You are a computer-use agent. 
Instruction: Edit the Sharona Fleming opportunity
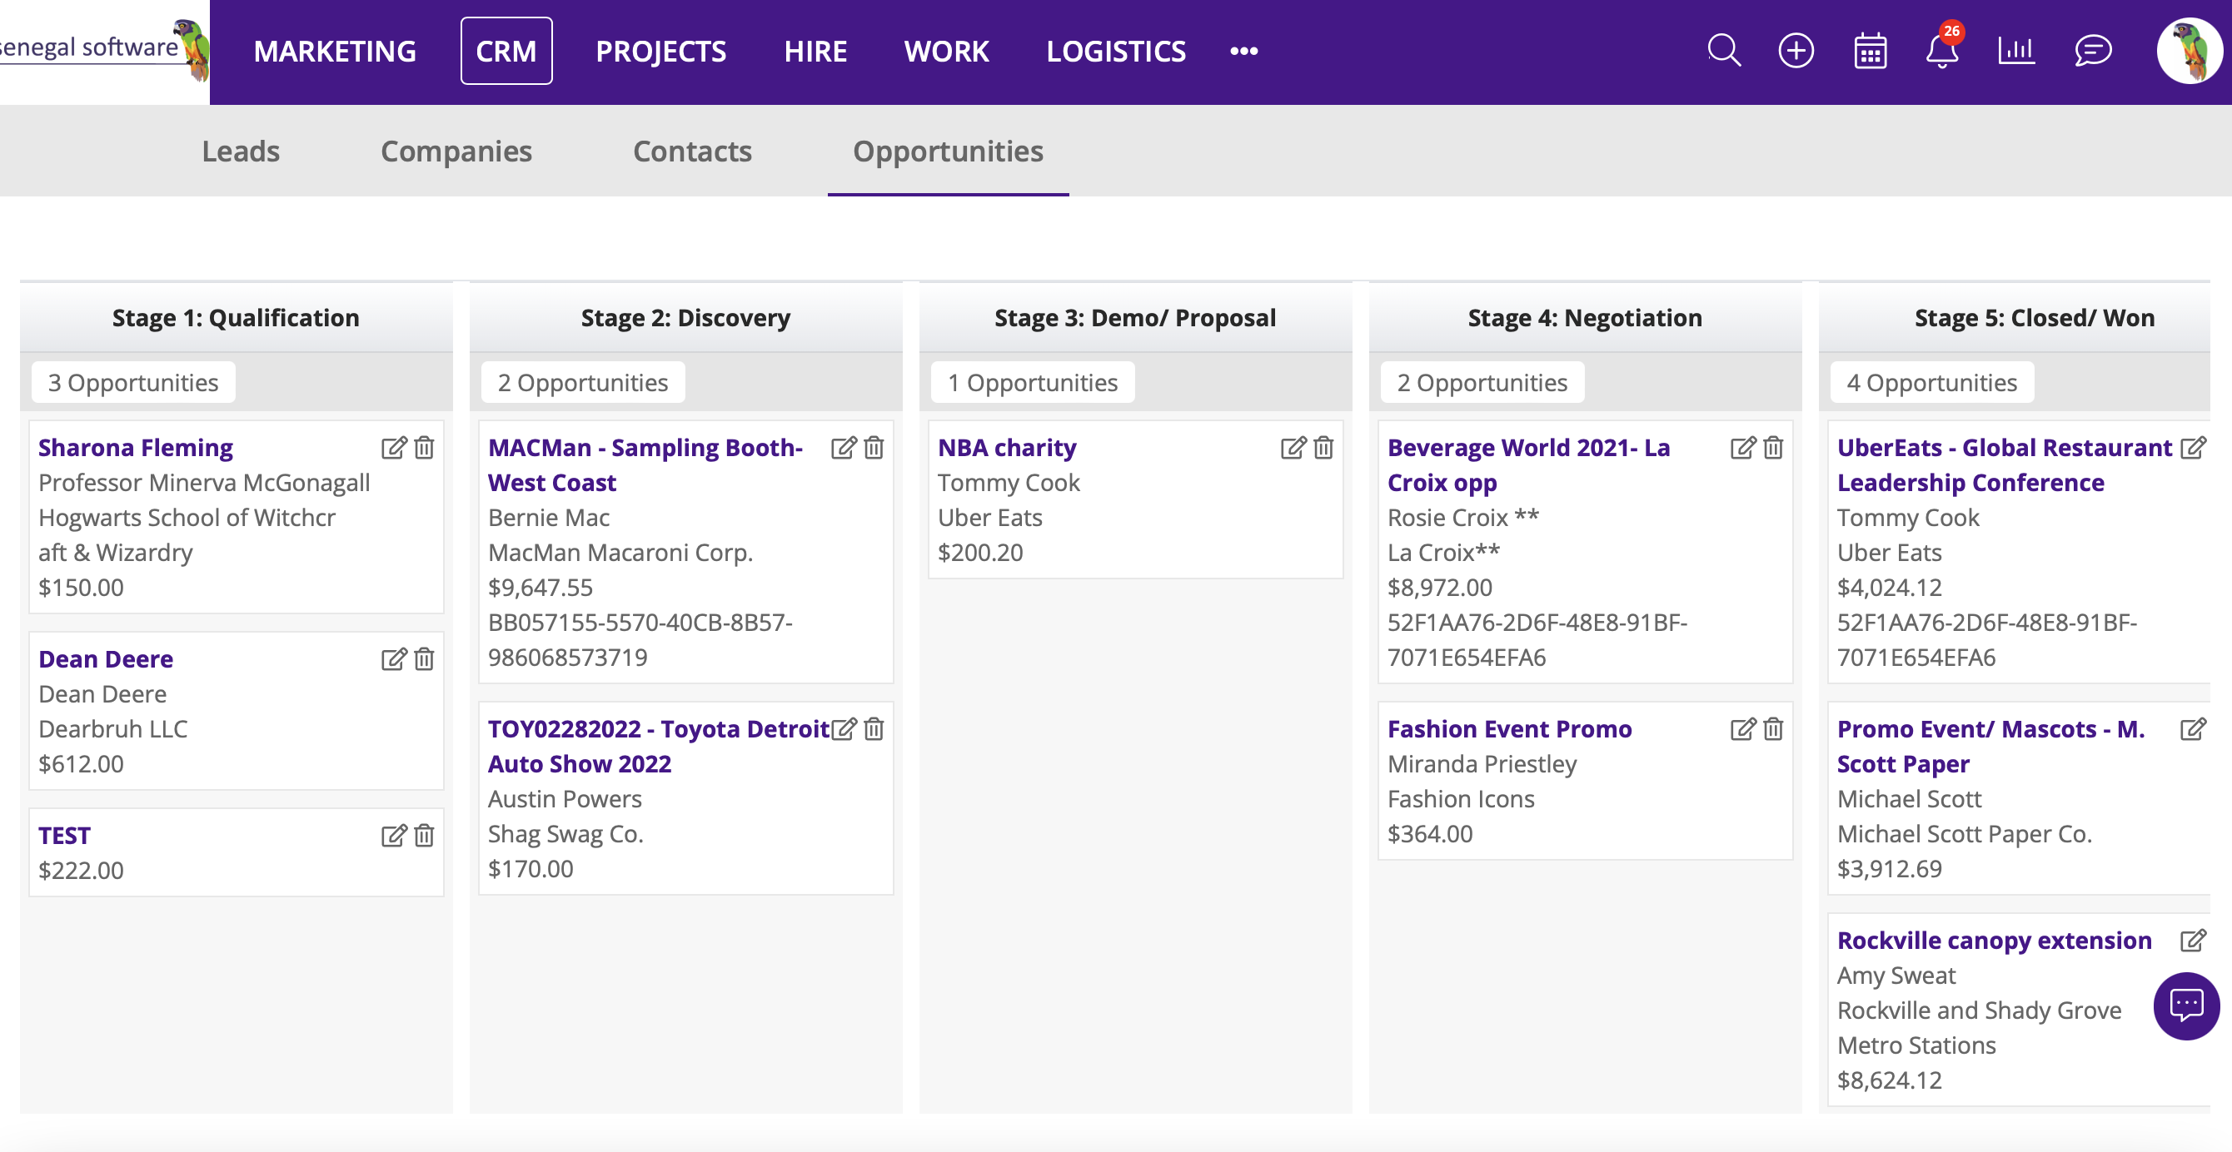click(x=393, y=448)
